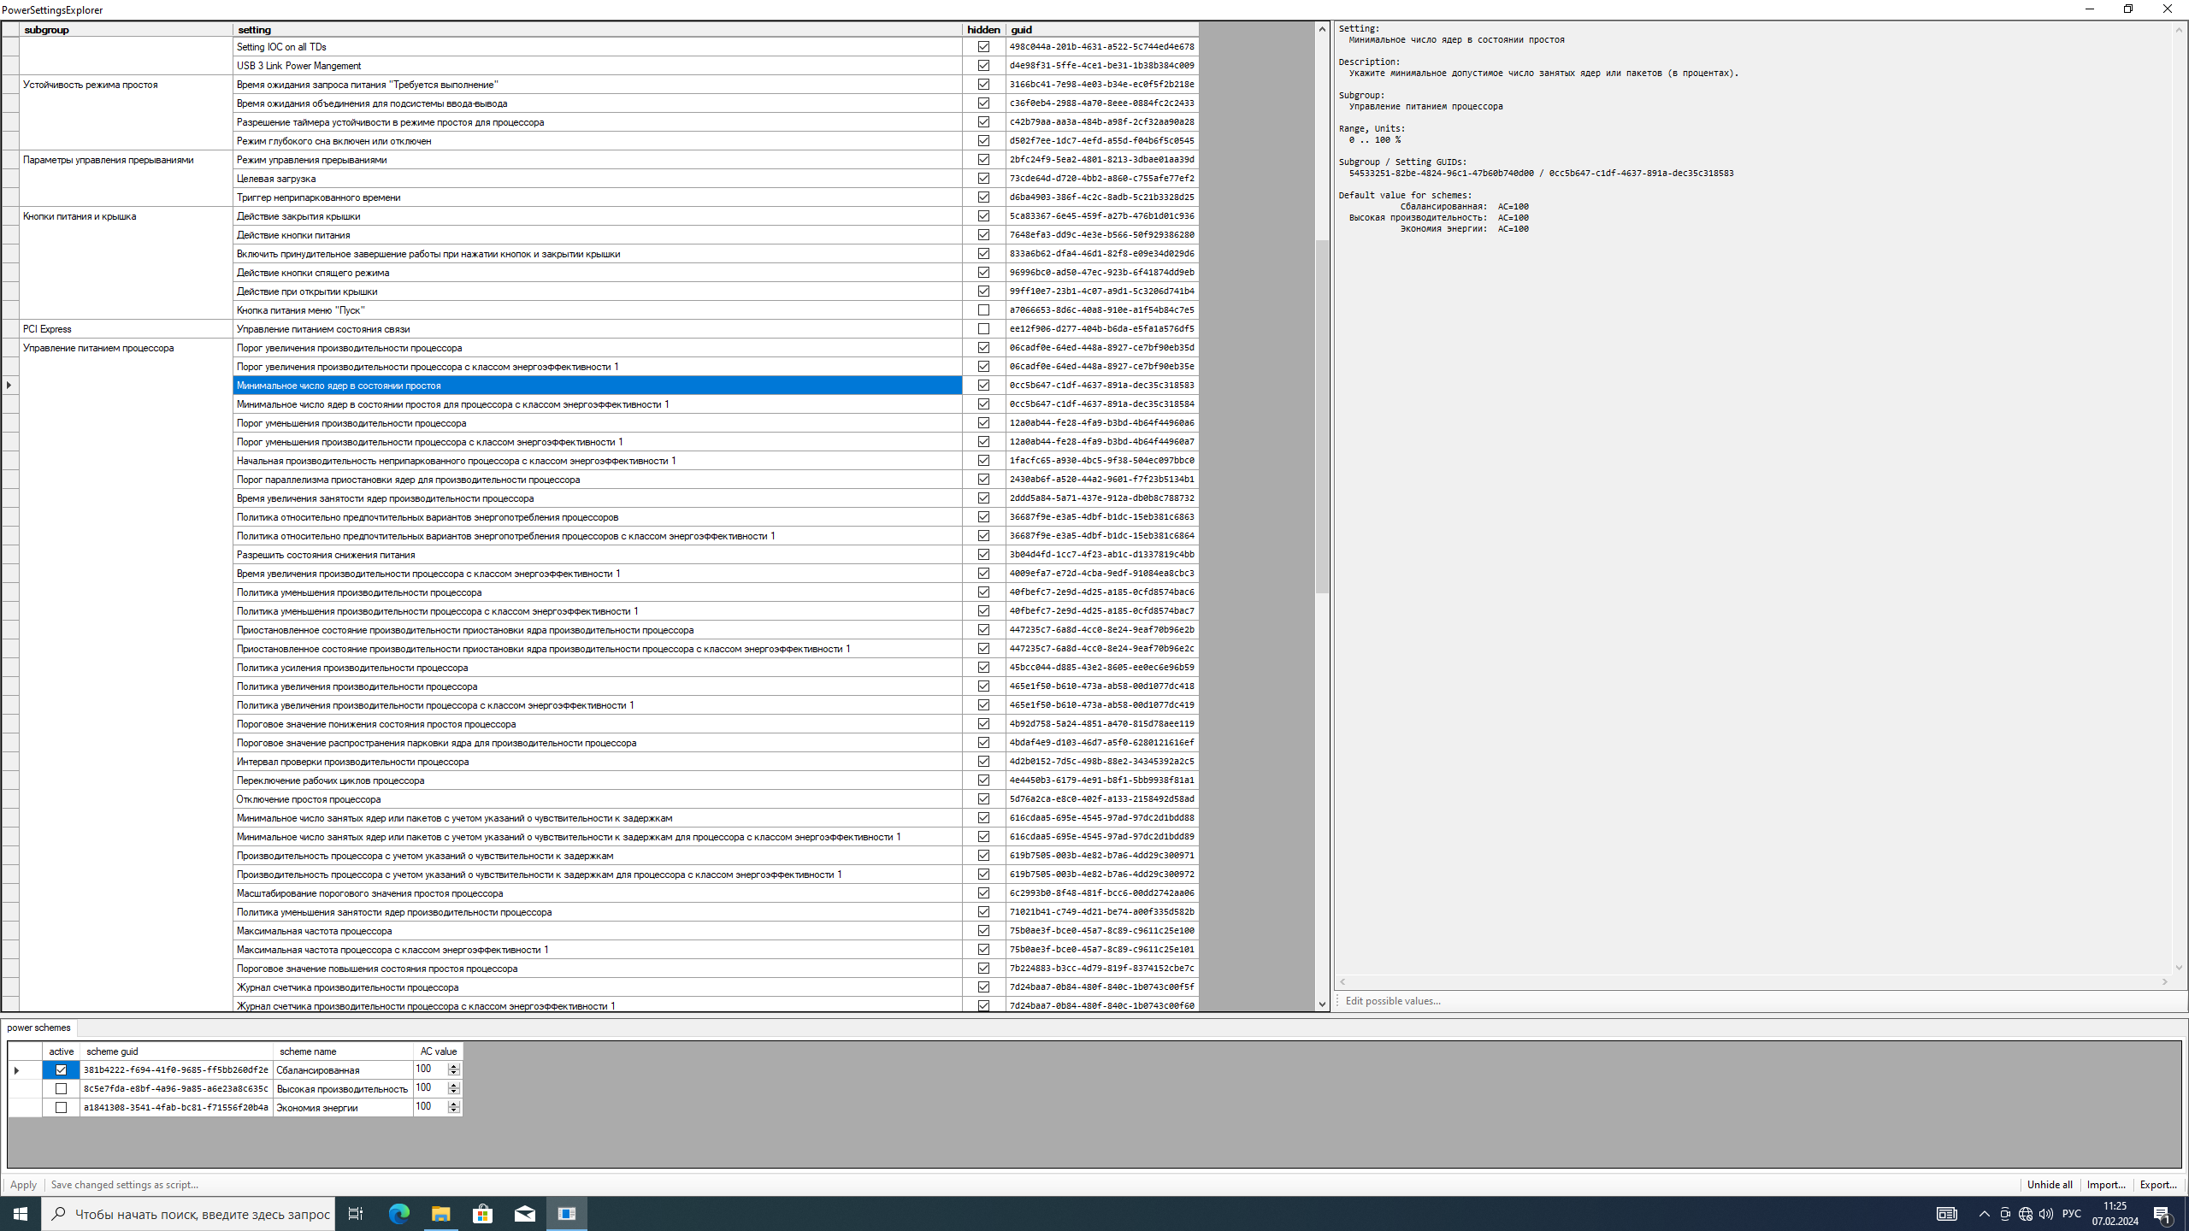
Task: Show hidden system tray icons chevron
Action: (1985, 1214)
